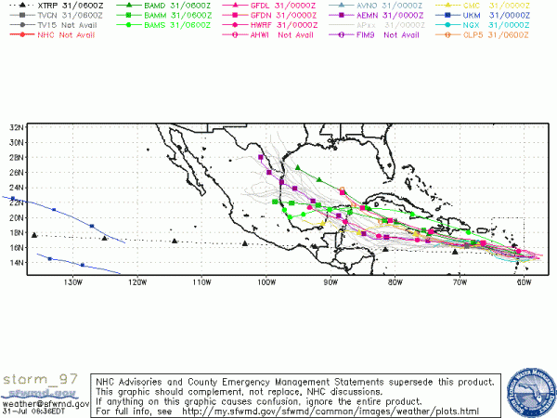Image resolution: width=557 pixels, height=418 pixels.
Task: Click the sfwmd.gov logo
Action: (x=40, y=394)
